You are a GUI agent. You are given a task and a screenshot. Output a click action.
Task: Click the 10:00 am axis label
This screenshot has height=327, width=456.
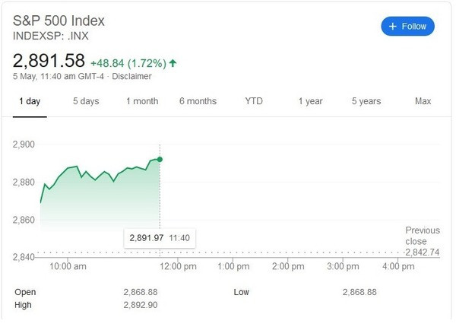[68, 266]
